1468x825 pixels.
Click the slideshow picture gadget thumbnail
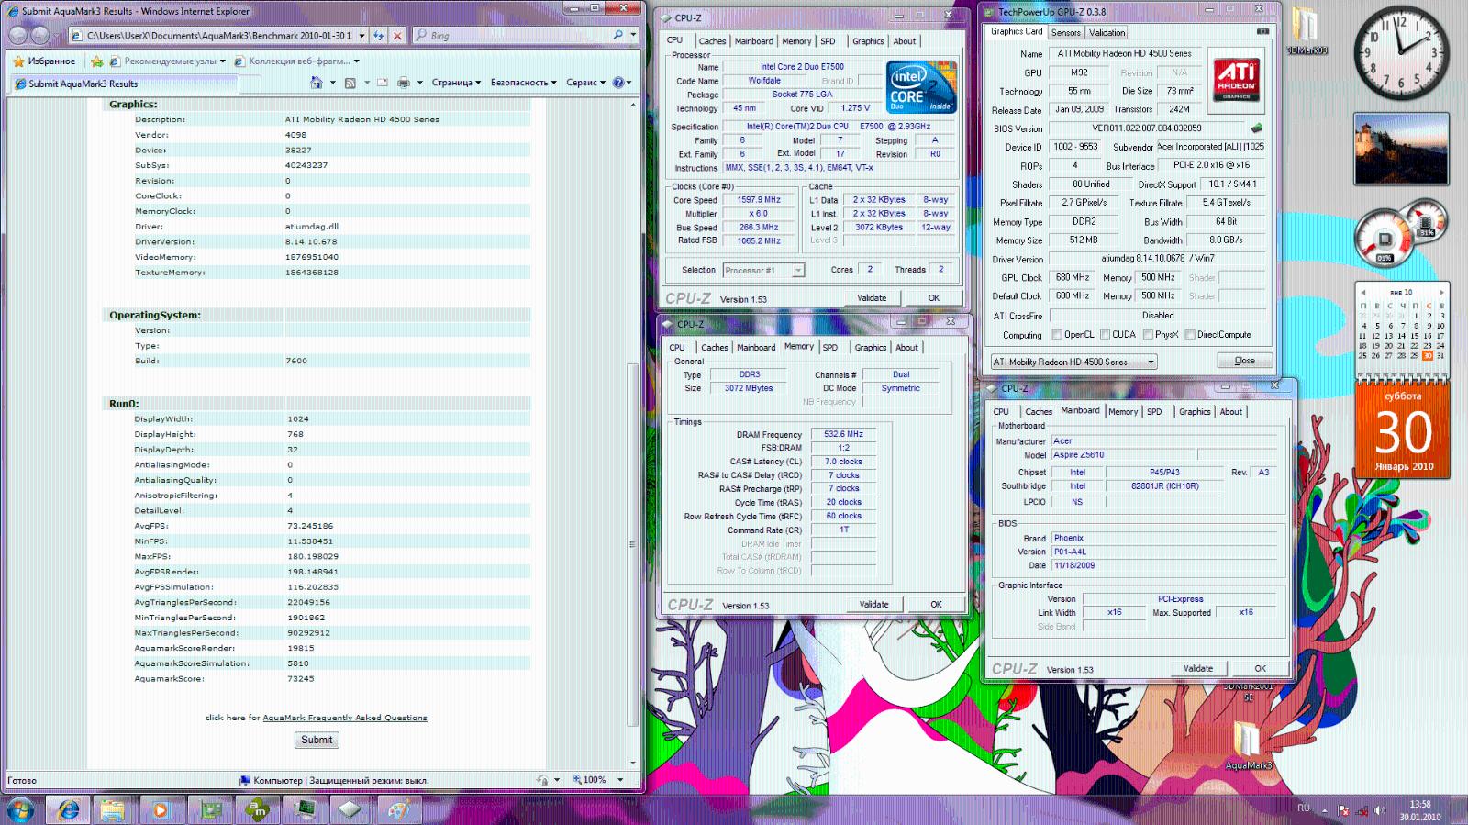[x=1401, y=149]
